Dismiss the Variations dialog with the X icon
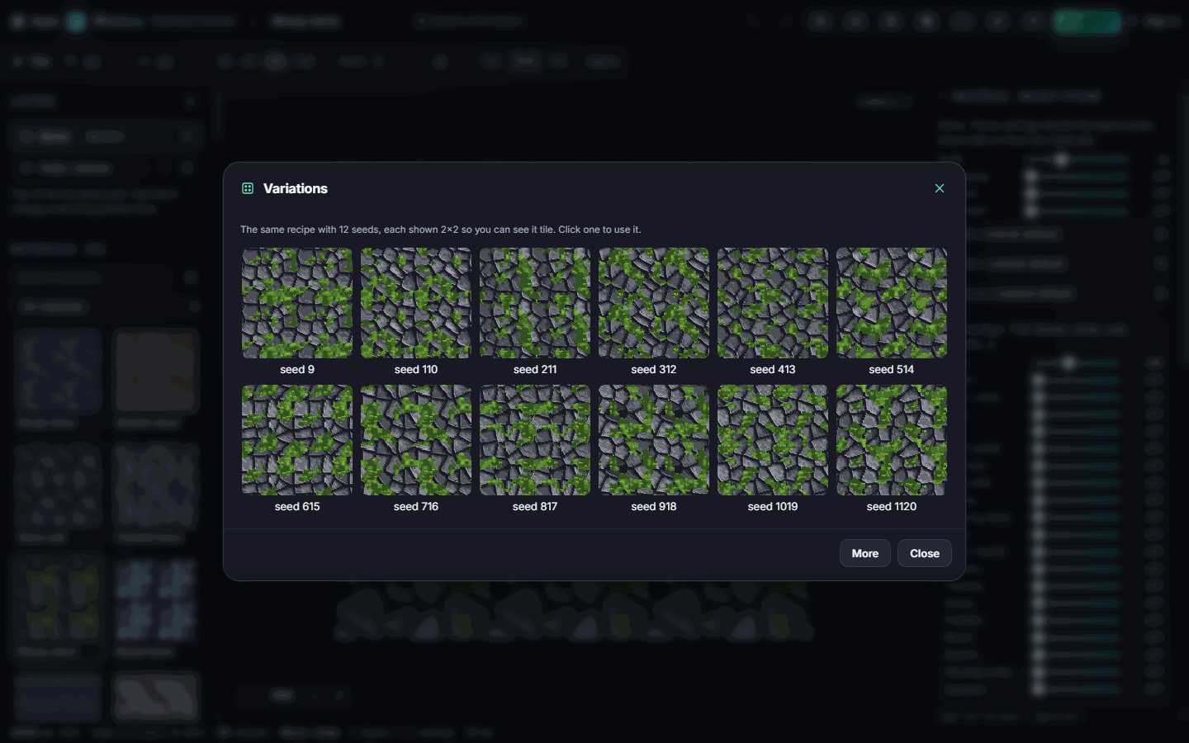Screen dimensions: 1189x743 tap(940, 188)
